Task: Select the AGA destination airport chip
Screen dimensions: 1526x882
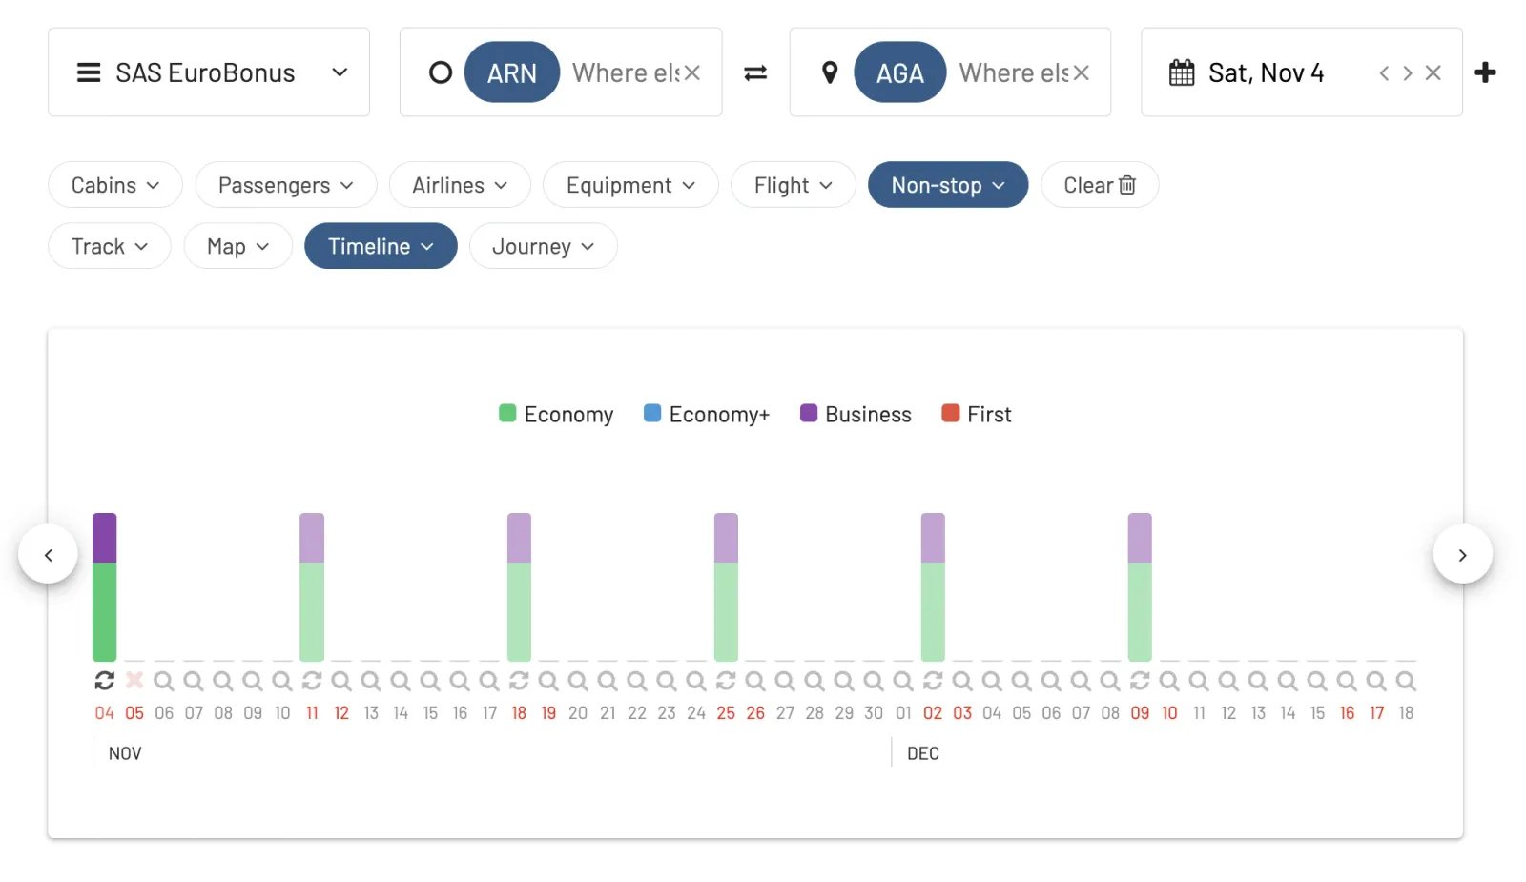Action: point(900,72)
